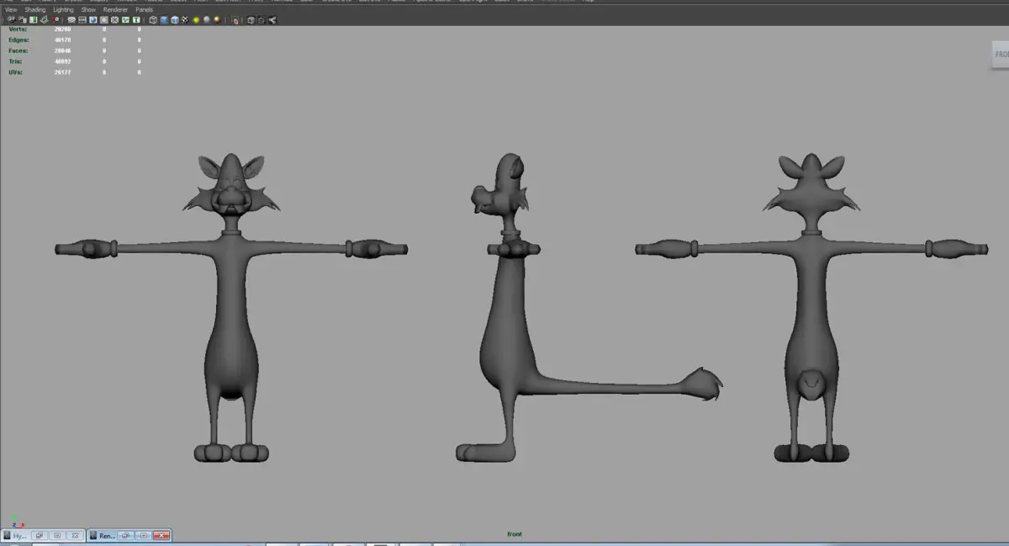Image resolution: width=1009 pixels, height=546 pixels.
Task: Click the Camera Attributes icon
Action: click(x=23, y=19)
